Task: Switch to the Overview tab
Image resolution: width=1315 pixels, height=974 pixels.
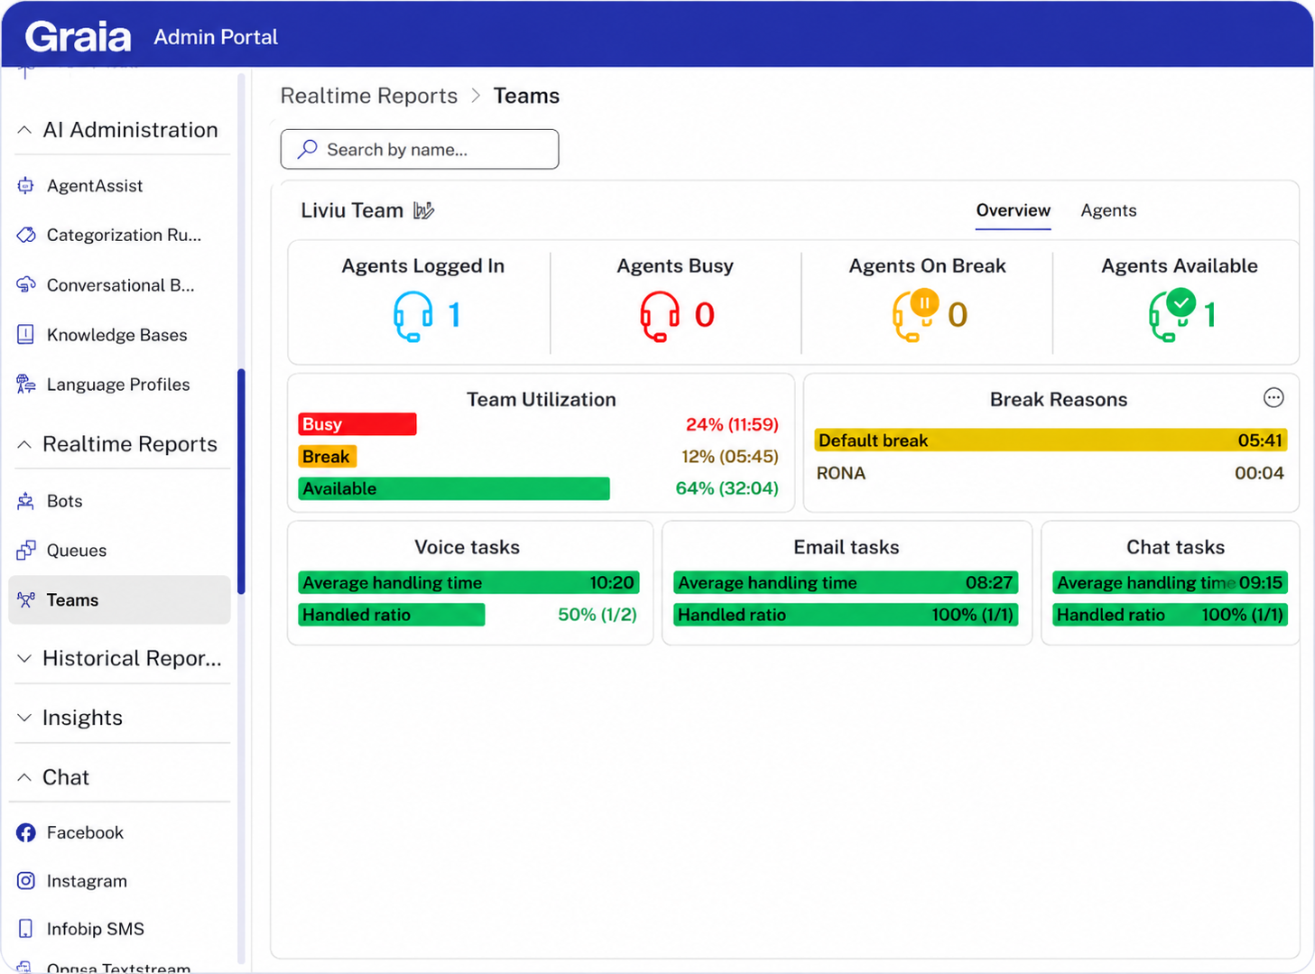Action: [x=1013, y=210]
